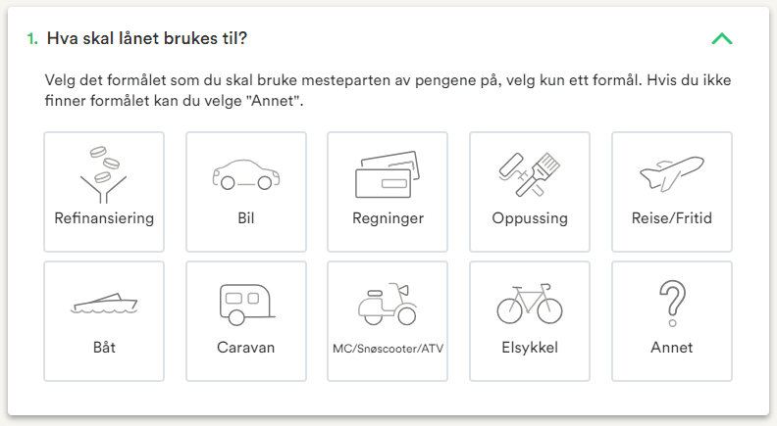Click the car icon for Bil
777x426 pixels.
(246, 175)
